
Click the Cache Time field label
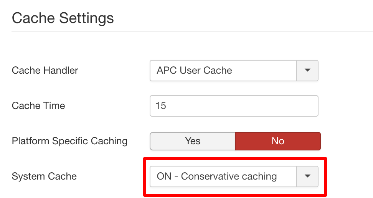coord(38,106)
